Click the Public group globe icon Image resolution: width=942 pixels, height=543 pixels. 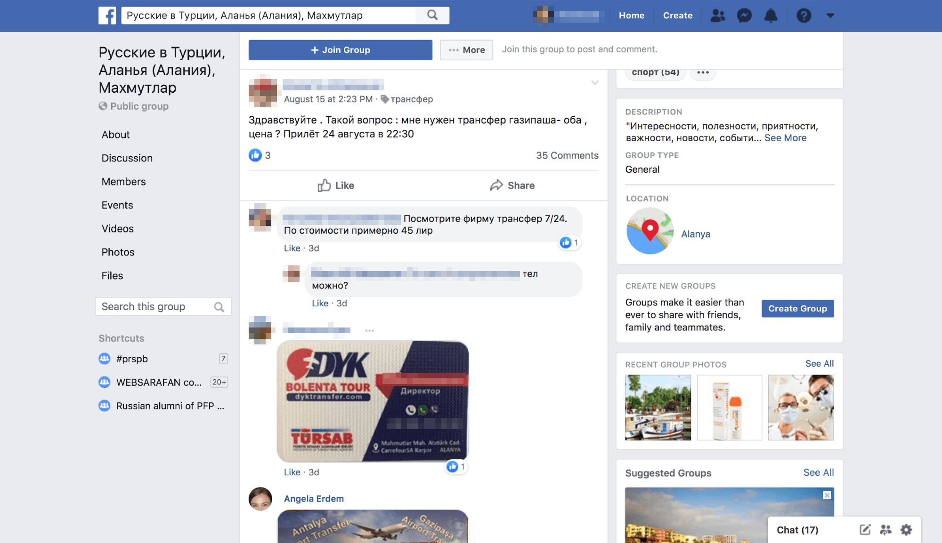(103, 106)
